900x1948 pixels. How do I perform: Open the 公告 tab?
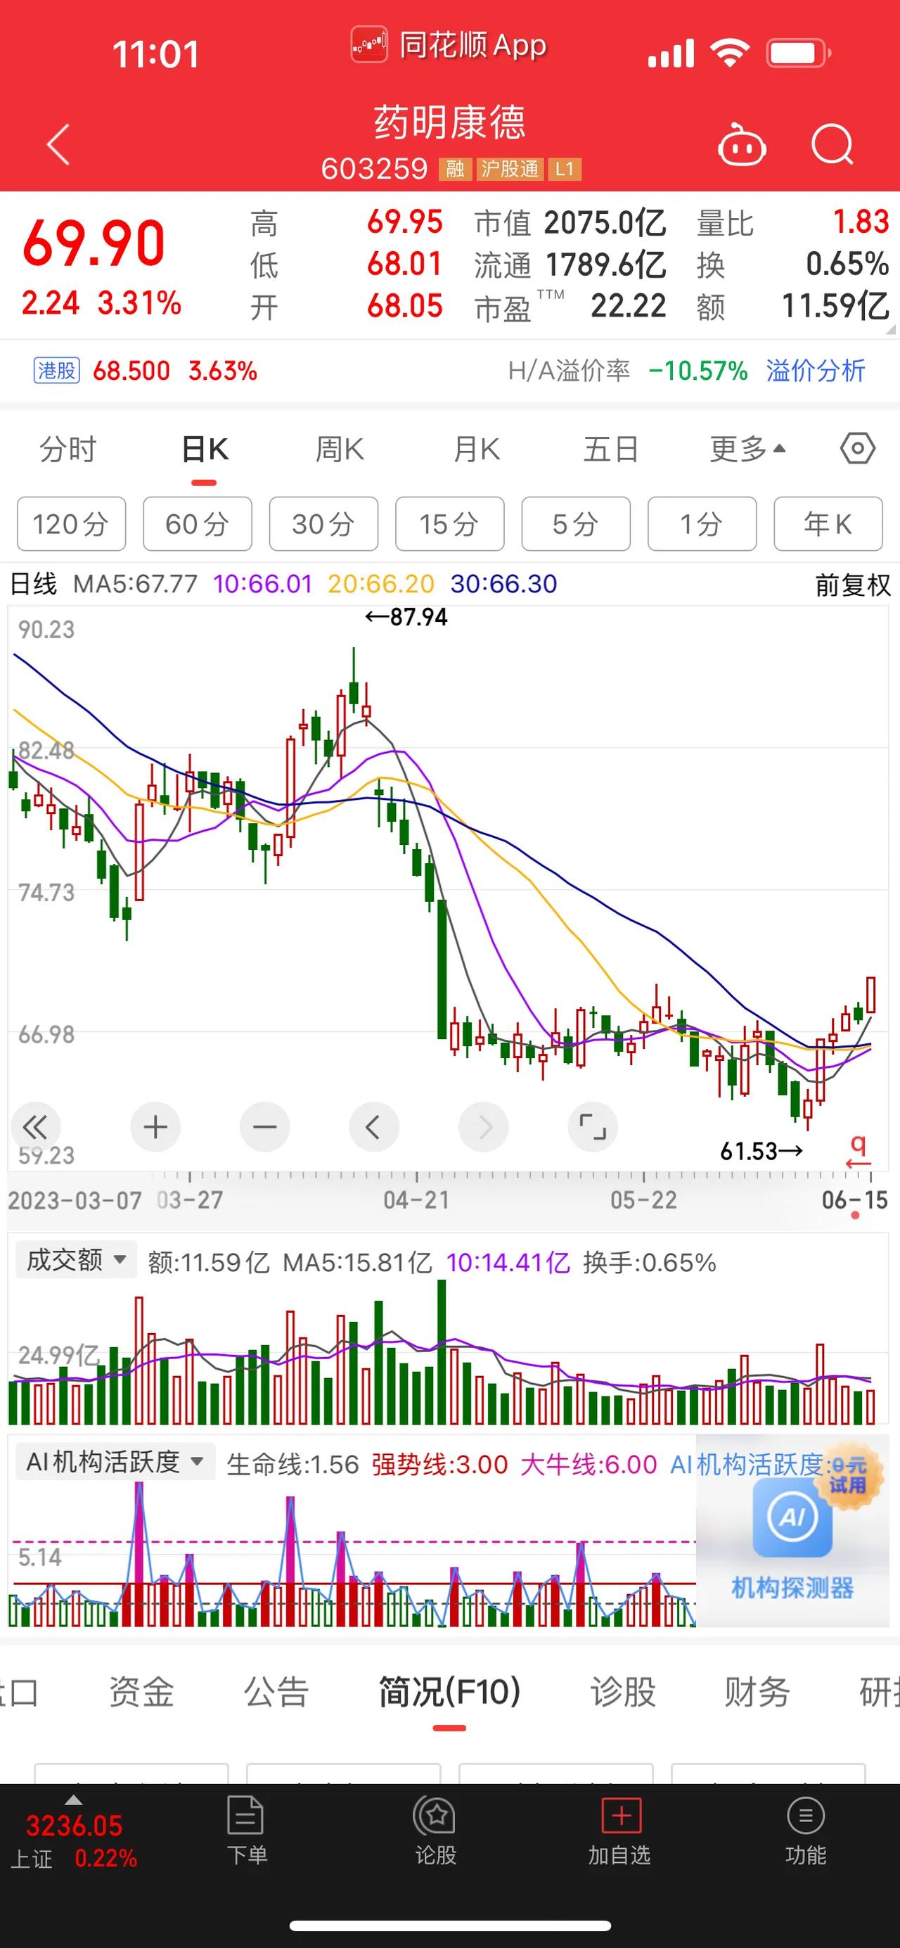pos(276,1693)
